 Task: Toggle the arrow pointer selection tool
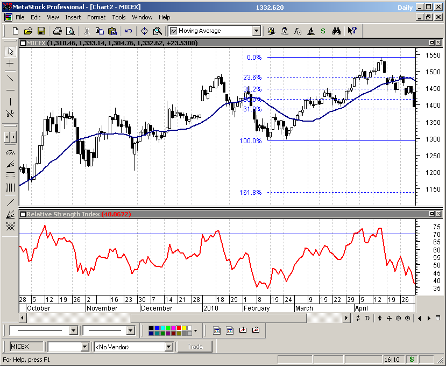coord(10,51)
